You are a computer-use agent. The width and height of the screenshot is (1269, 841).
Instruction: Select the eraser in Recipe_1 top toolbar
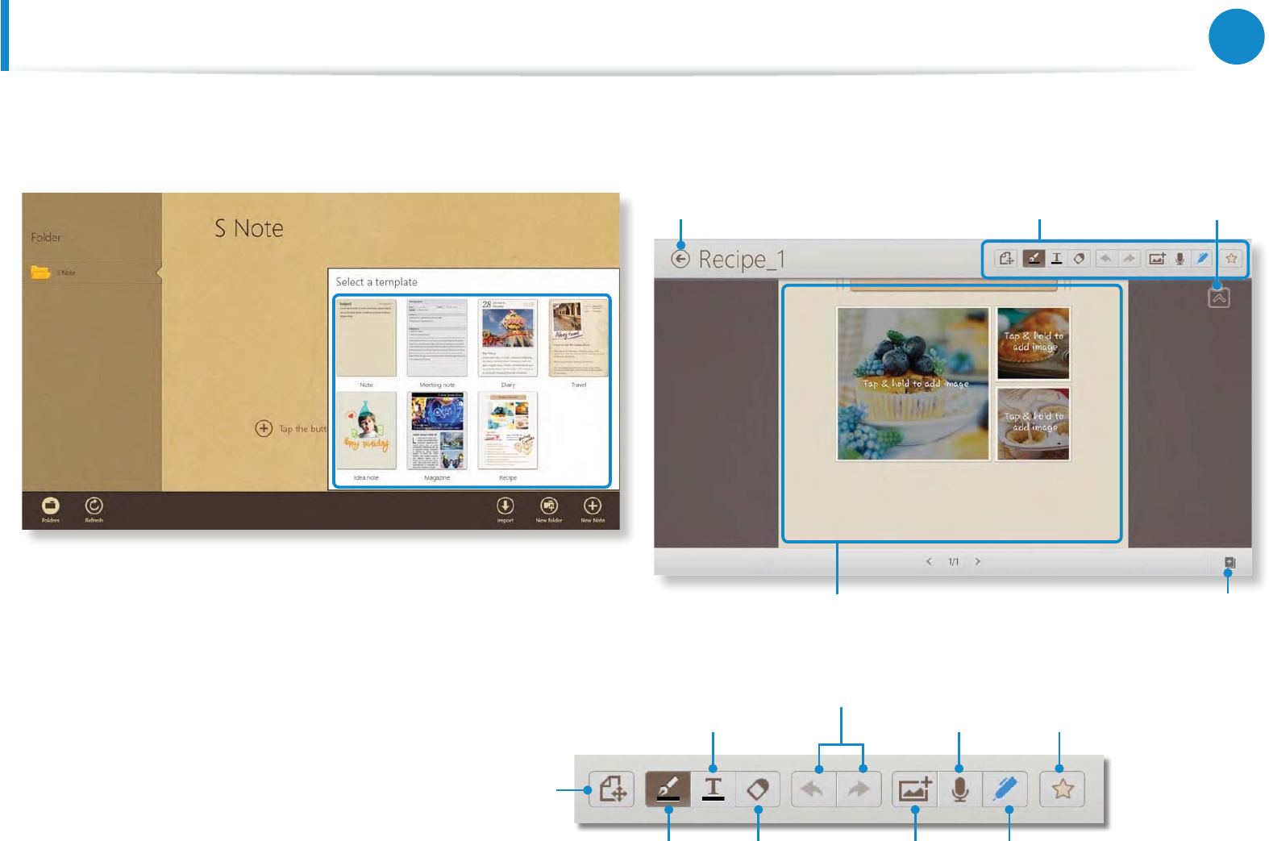pyautogui.click(x=1079, y=259)
